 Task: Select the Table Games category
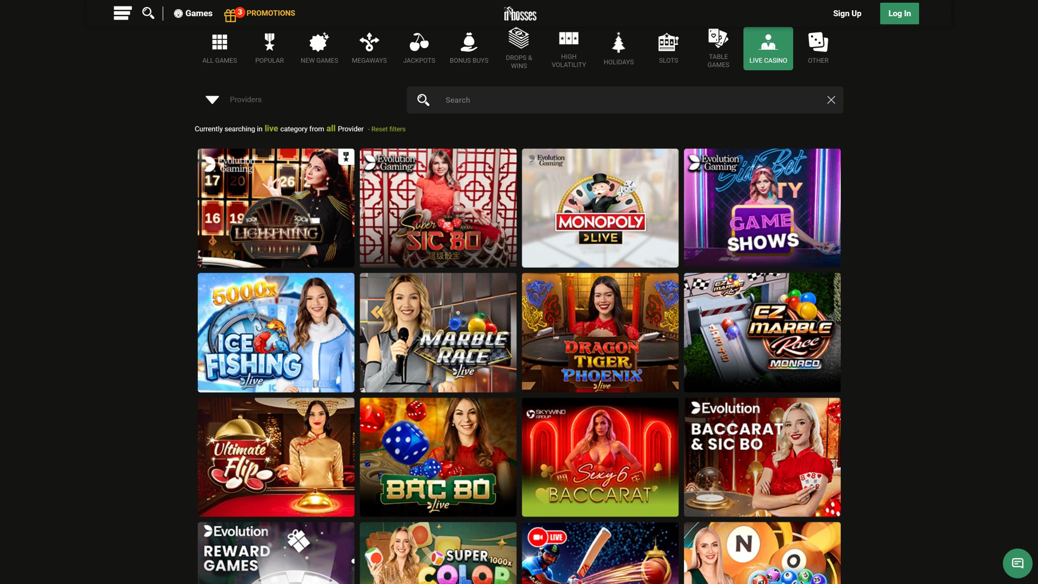point(718,49)
